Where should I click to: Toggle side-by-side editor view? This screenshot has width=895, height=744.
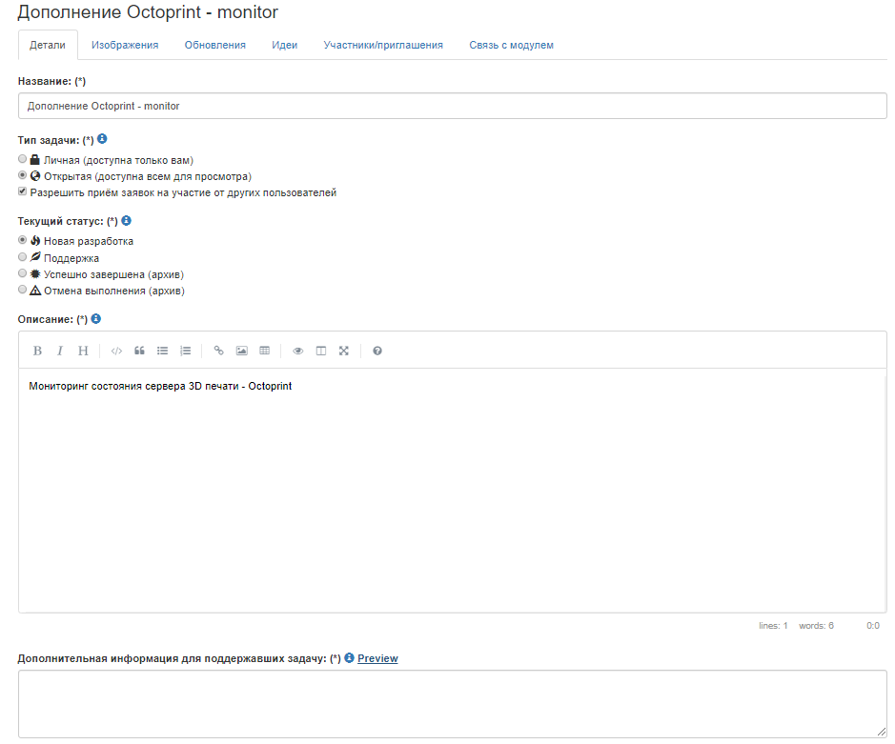(321, 351)
